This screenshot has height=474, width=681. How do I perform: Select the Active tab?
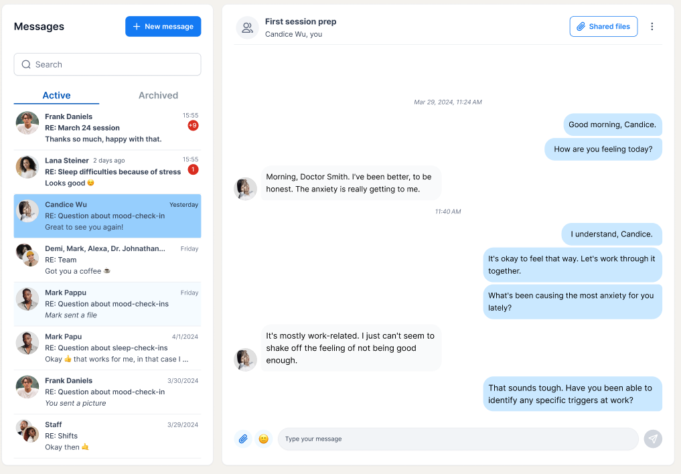(56, 96)
